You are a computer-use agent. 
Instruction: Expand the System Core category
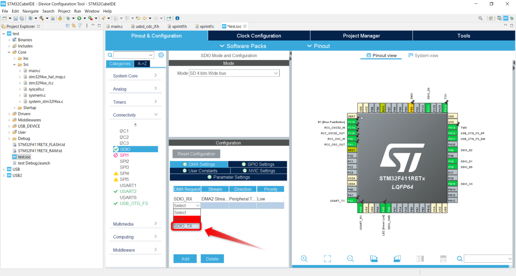(135, 76)
